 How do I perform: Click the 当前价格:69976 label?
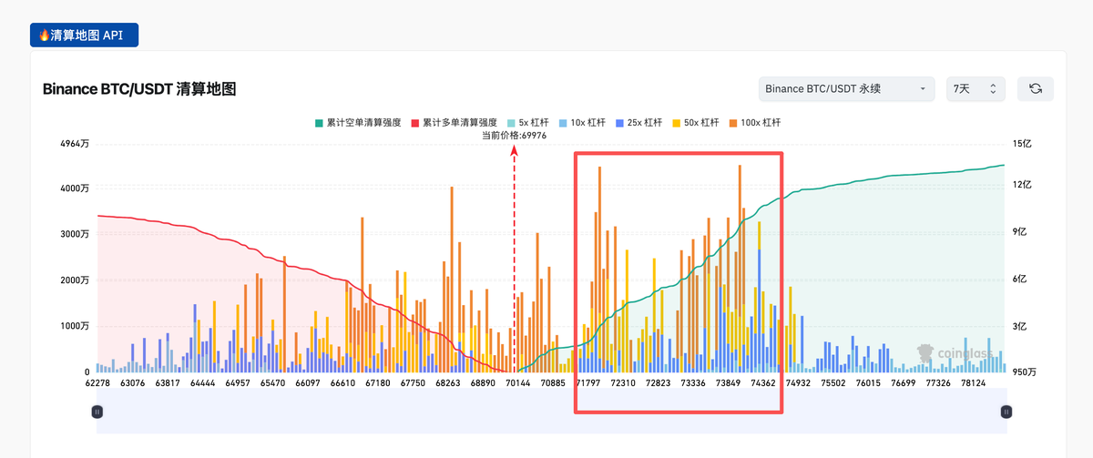point(514,135)
